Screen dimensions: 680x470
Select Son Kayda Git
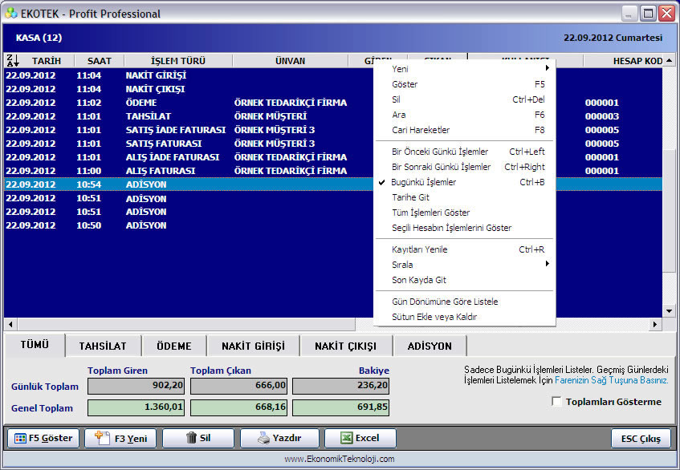[x=465, y=280]
